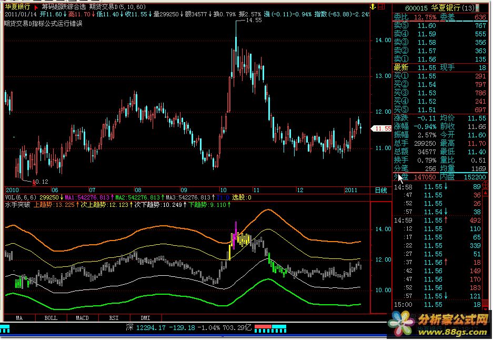Click the 换手 0.79% value

pyautogui.click(x=427, y=161)
